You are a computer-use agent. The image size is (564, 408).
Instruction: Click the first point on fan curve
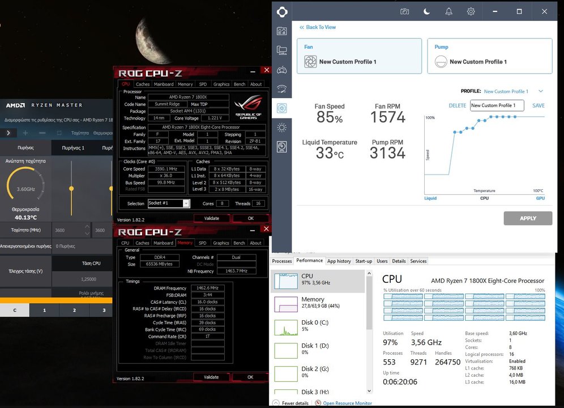(455, 132)
